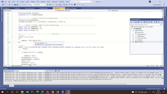Open File Explorer from taskbar
Screen dimensions: 167x94
(x=22, y=92)
